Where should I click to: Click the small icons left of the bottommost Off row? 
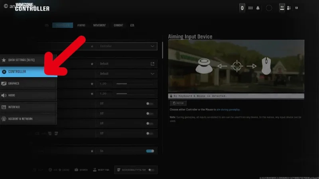pos(47,133)
